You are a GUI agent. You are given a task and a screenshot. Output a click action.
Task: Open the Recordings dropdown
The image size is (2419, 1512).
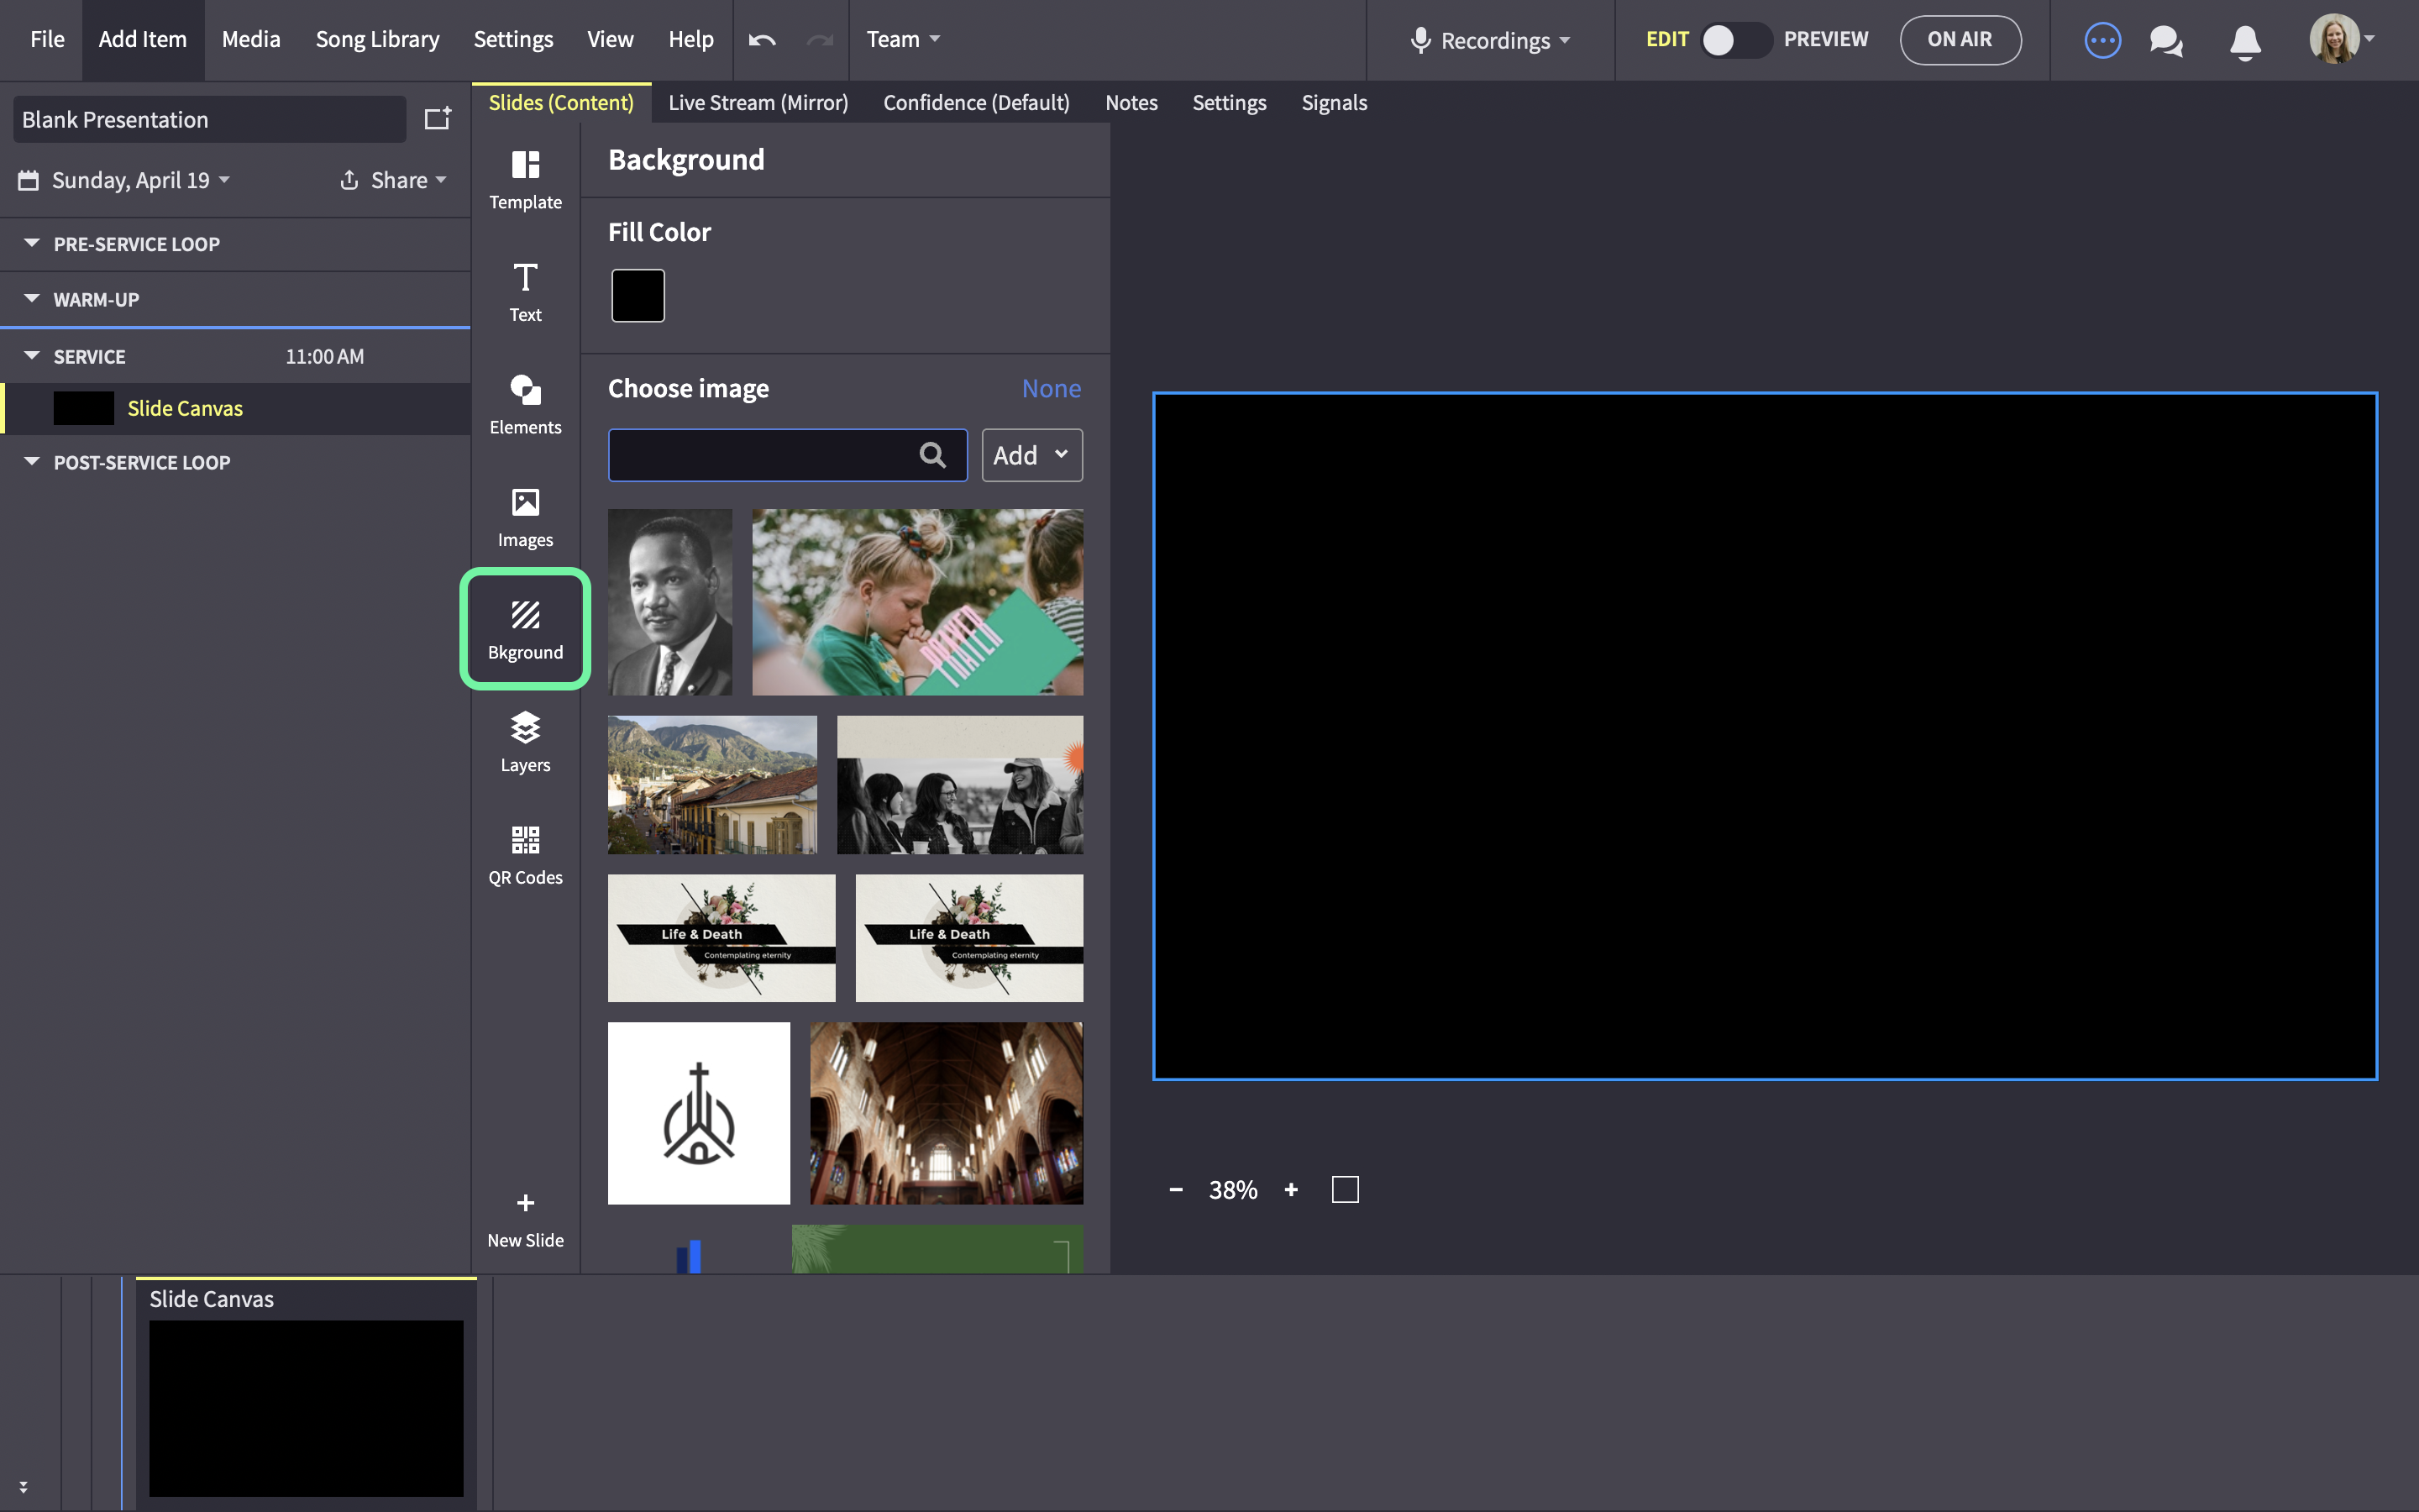[x=1490, y=40]
